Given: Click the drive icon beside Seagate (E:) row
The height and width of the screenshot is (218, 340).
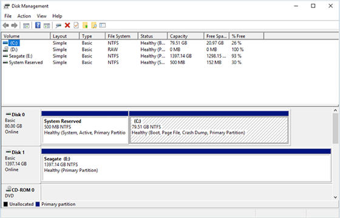Looking at the screenshot, I should [5, 56].
